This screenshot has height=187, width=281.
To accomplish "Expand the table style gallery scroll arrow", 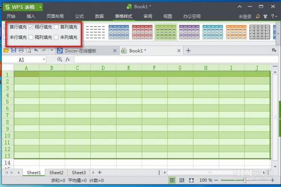I will tap(278, 34).
